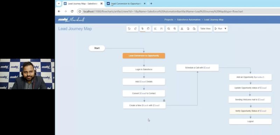Close the Lead Journey Map tab
Screen dimensions: 280x135
pos(101,4)
